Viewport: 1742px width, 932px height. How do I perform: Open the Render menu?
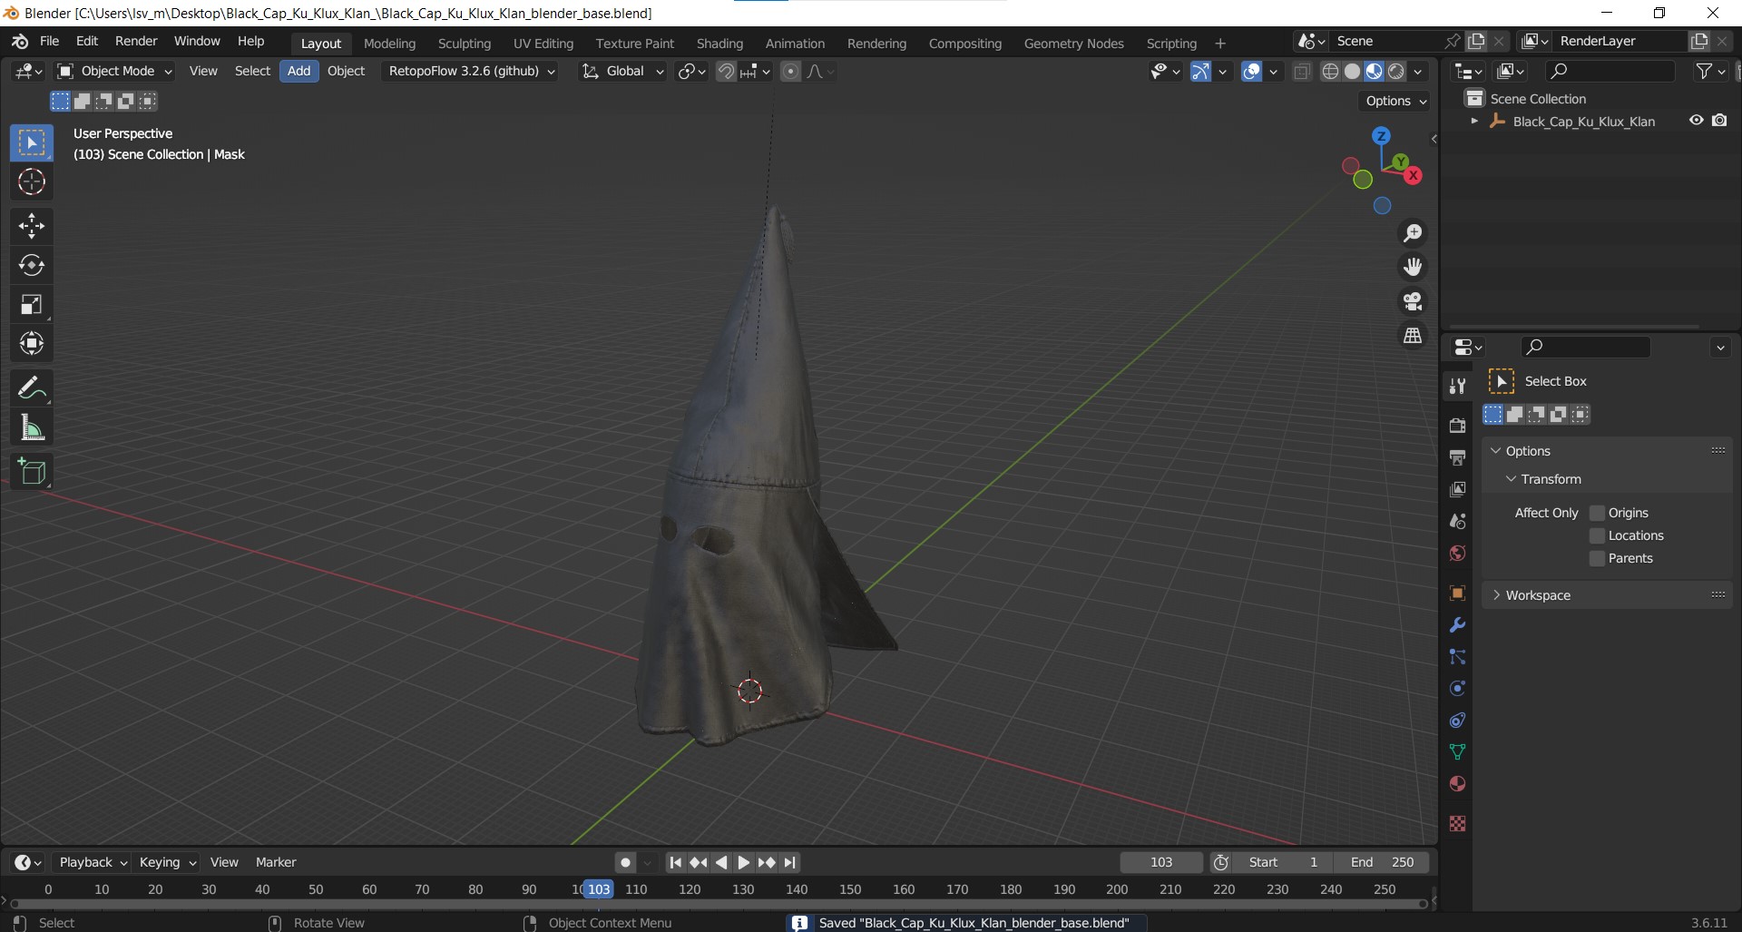click(x=136, y=41)
